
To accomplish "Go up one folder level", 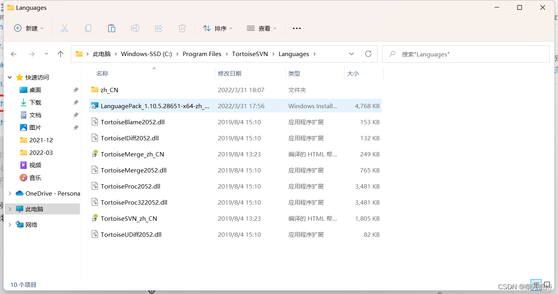I will click(60, 54).
